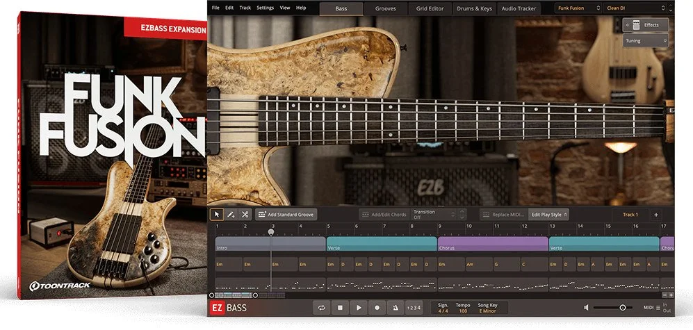Image resolution: width=693 pixels, height=330 pixels.
Task: Open the Edit menu
Action: click(x=229, y=8)
